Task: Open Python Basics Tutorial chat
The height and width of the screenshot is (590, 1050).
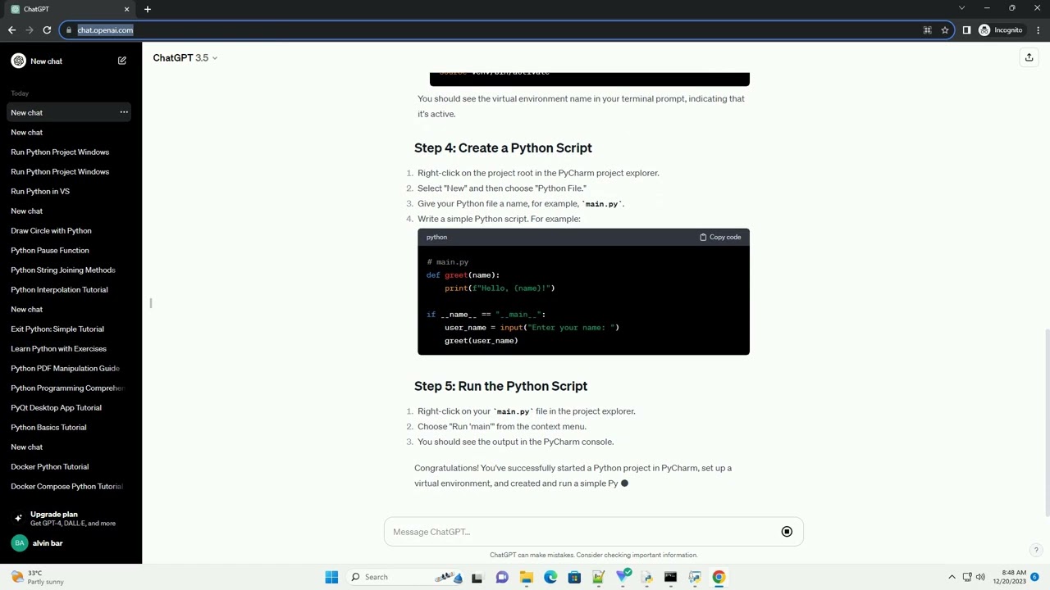Action: 69,427
